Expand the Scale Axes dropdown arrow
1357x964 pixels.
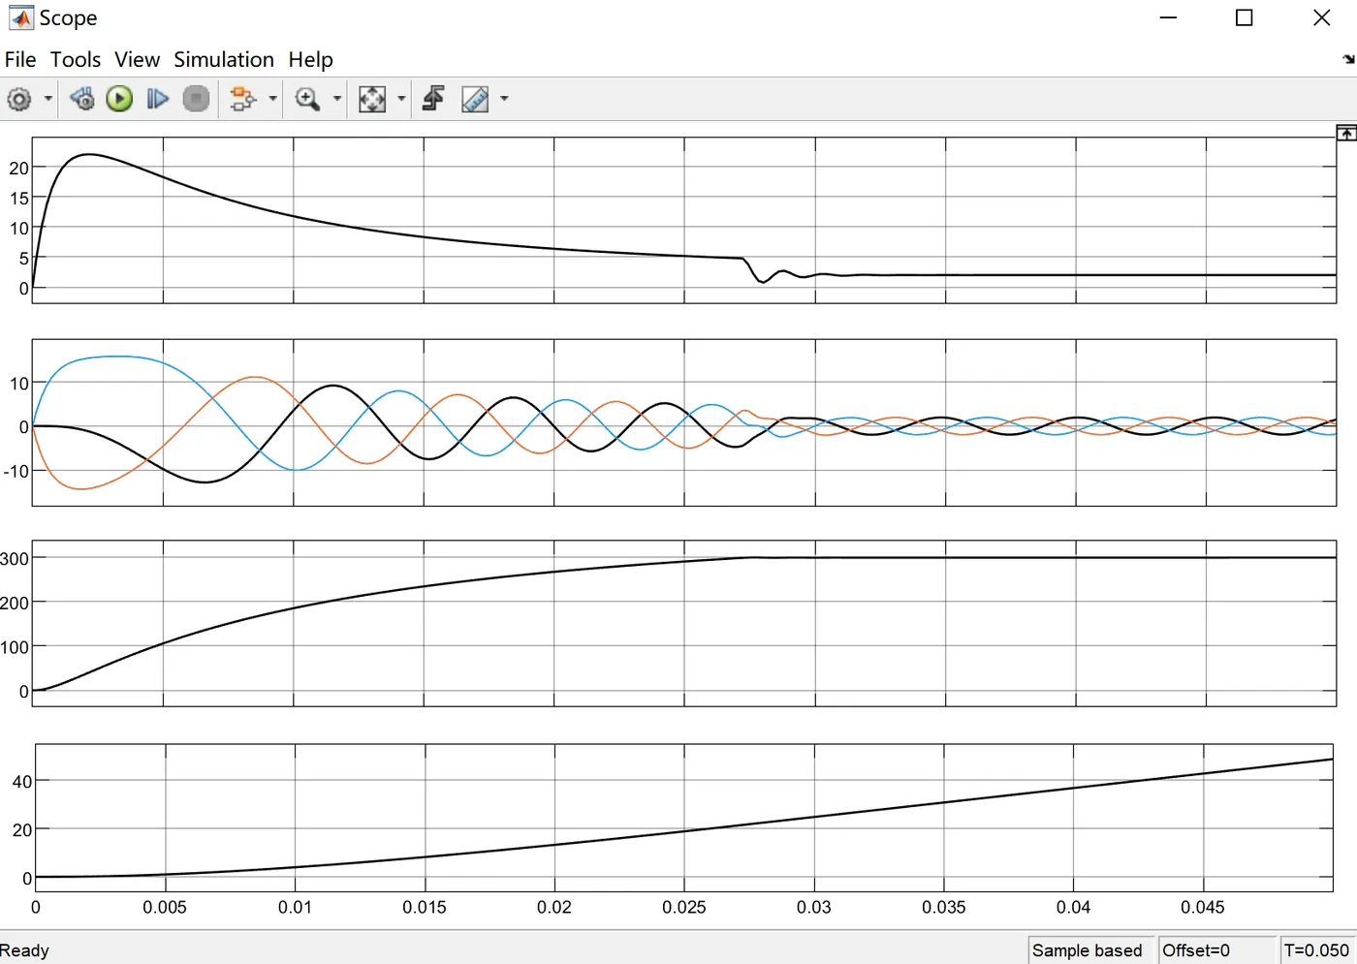401,99
